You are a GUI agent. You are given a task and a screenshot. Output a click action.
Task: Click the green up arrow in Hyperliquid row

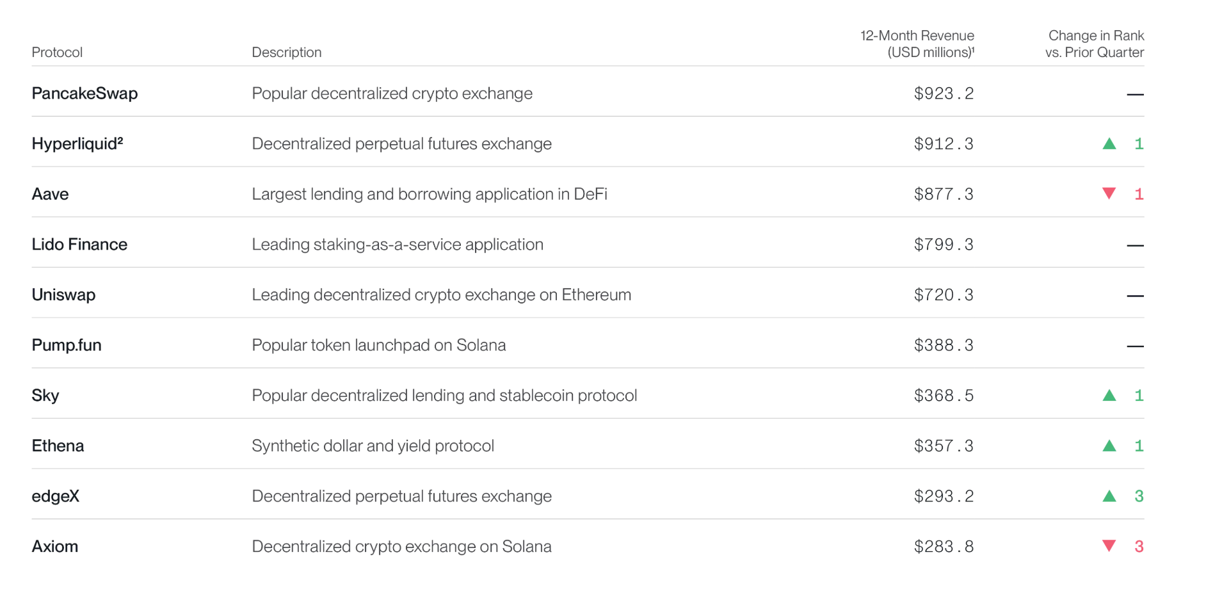[x=1109, y=143]
